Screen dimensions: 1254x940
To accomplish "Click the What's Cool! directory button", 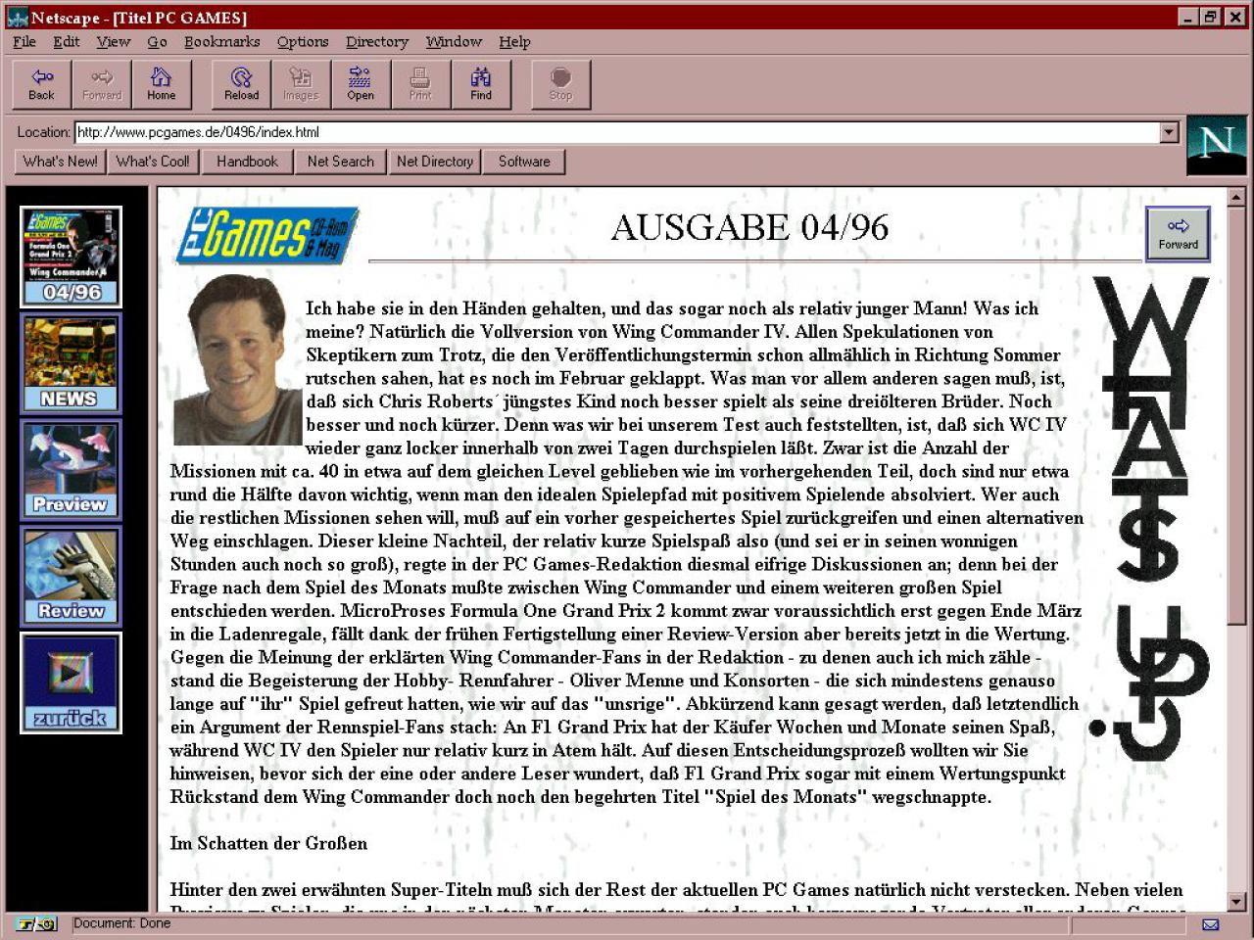I will (153, 162).
